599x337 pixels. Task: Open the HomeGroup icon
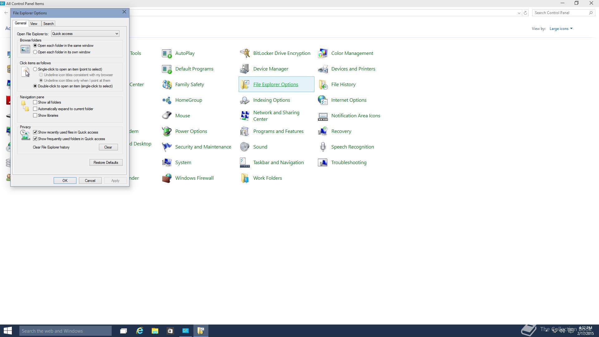click(167, 100)
